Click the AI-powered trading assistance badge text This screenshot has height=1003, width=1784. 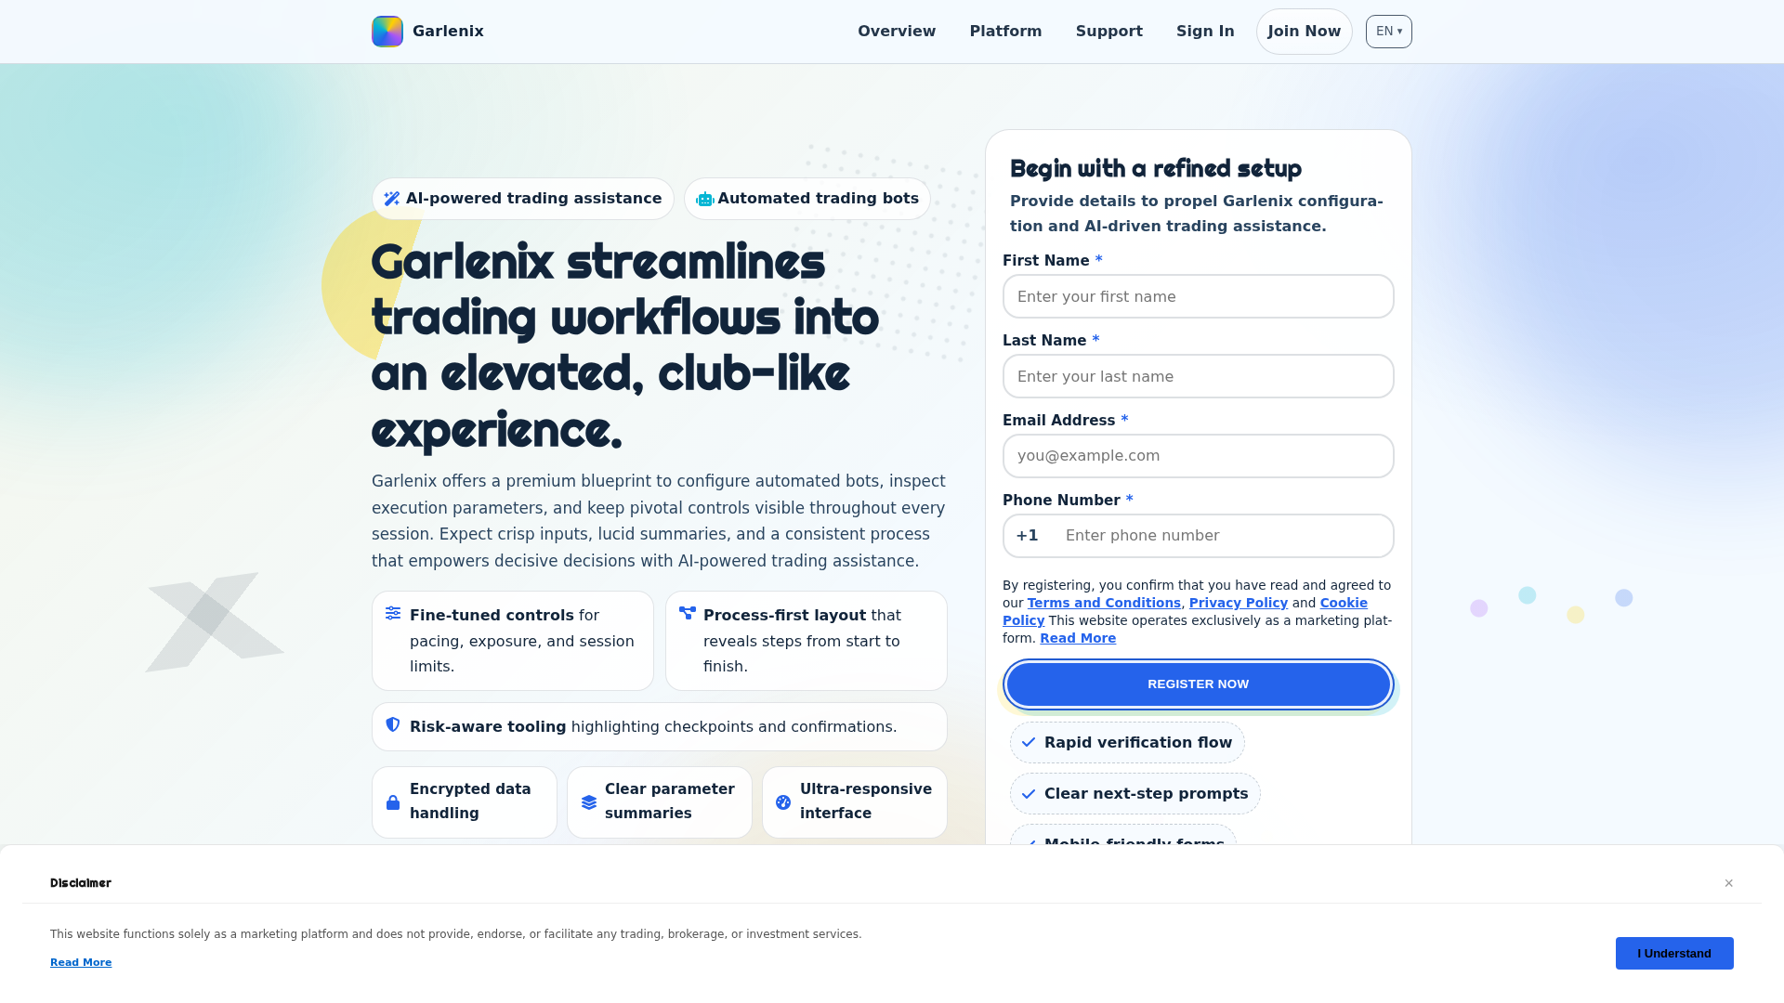click(533, 199)
